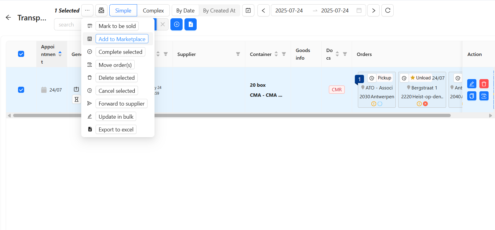
Task: Click the starred Unload label
Action: (x=421, y=78)
